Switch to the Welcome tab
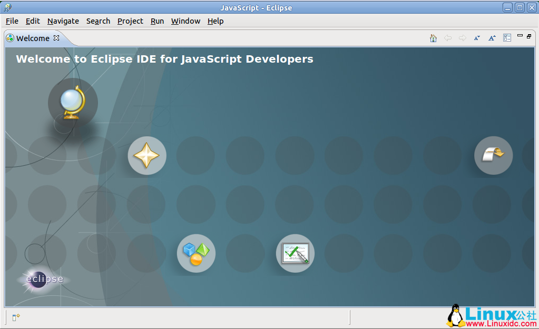This screenshot has height=329, width=539. pyautogui.click(x=33, y=38)
